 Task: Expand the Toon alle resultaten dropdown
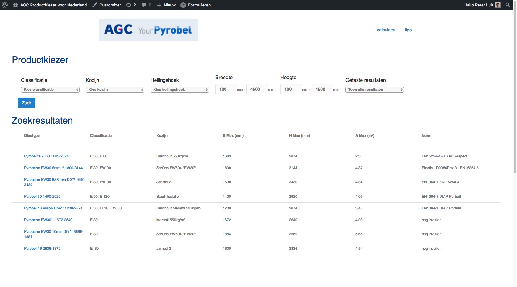click(375, 90)
